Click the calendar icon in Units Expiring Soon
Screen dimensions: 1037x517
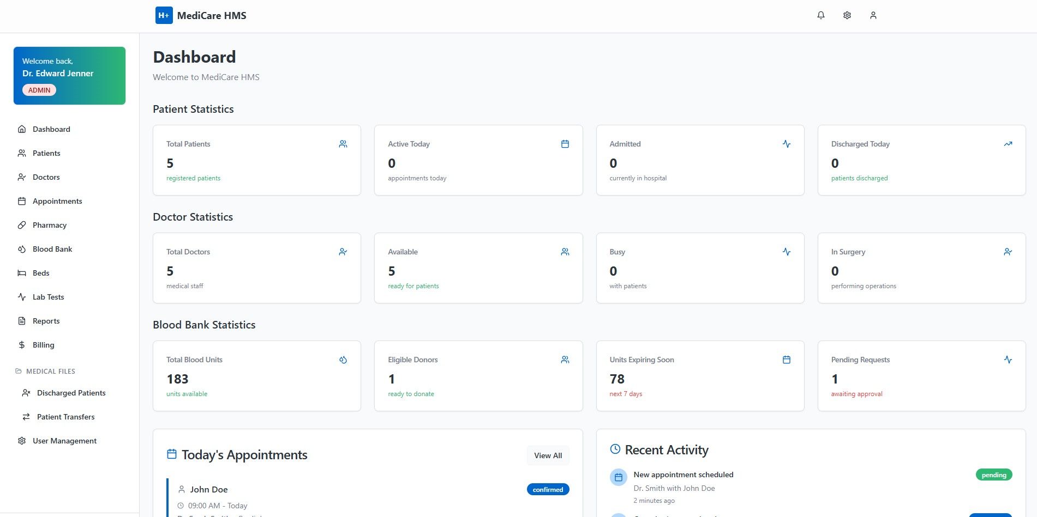(786, 360)
